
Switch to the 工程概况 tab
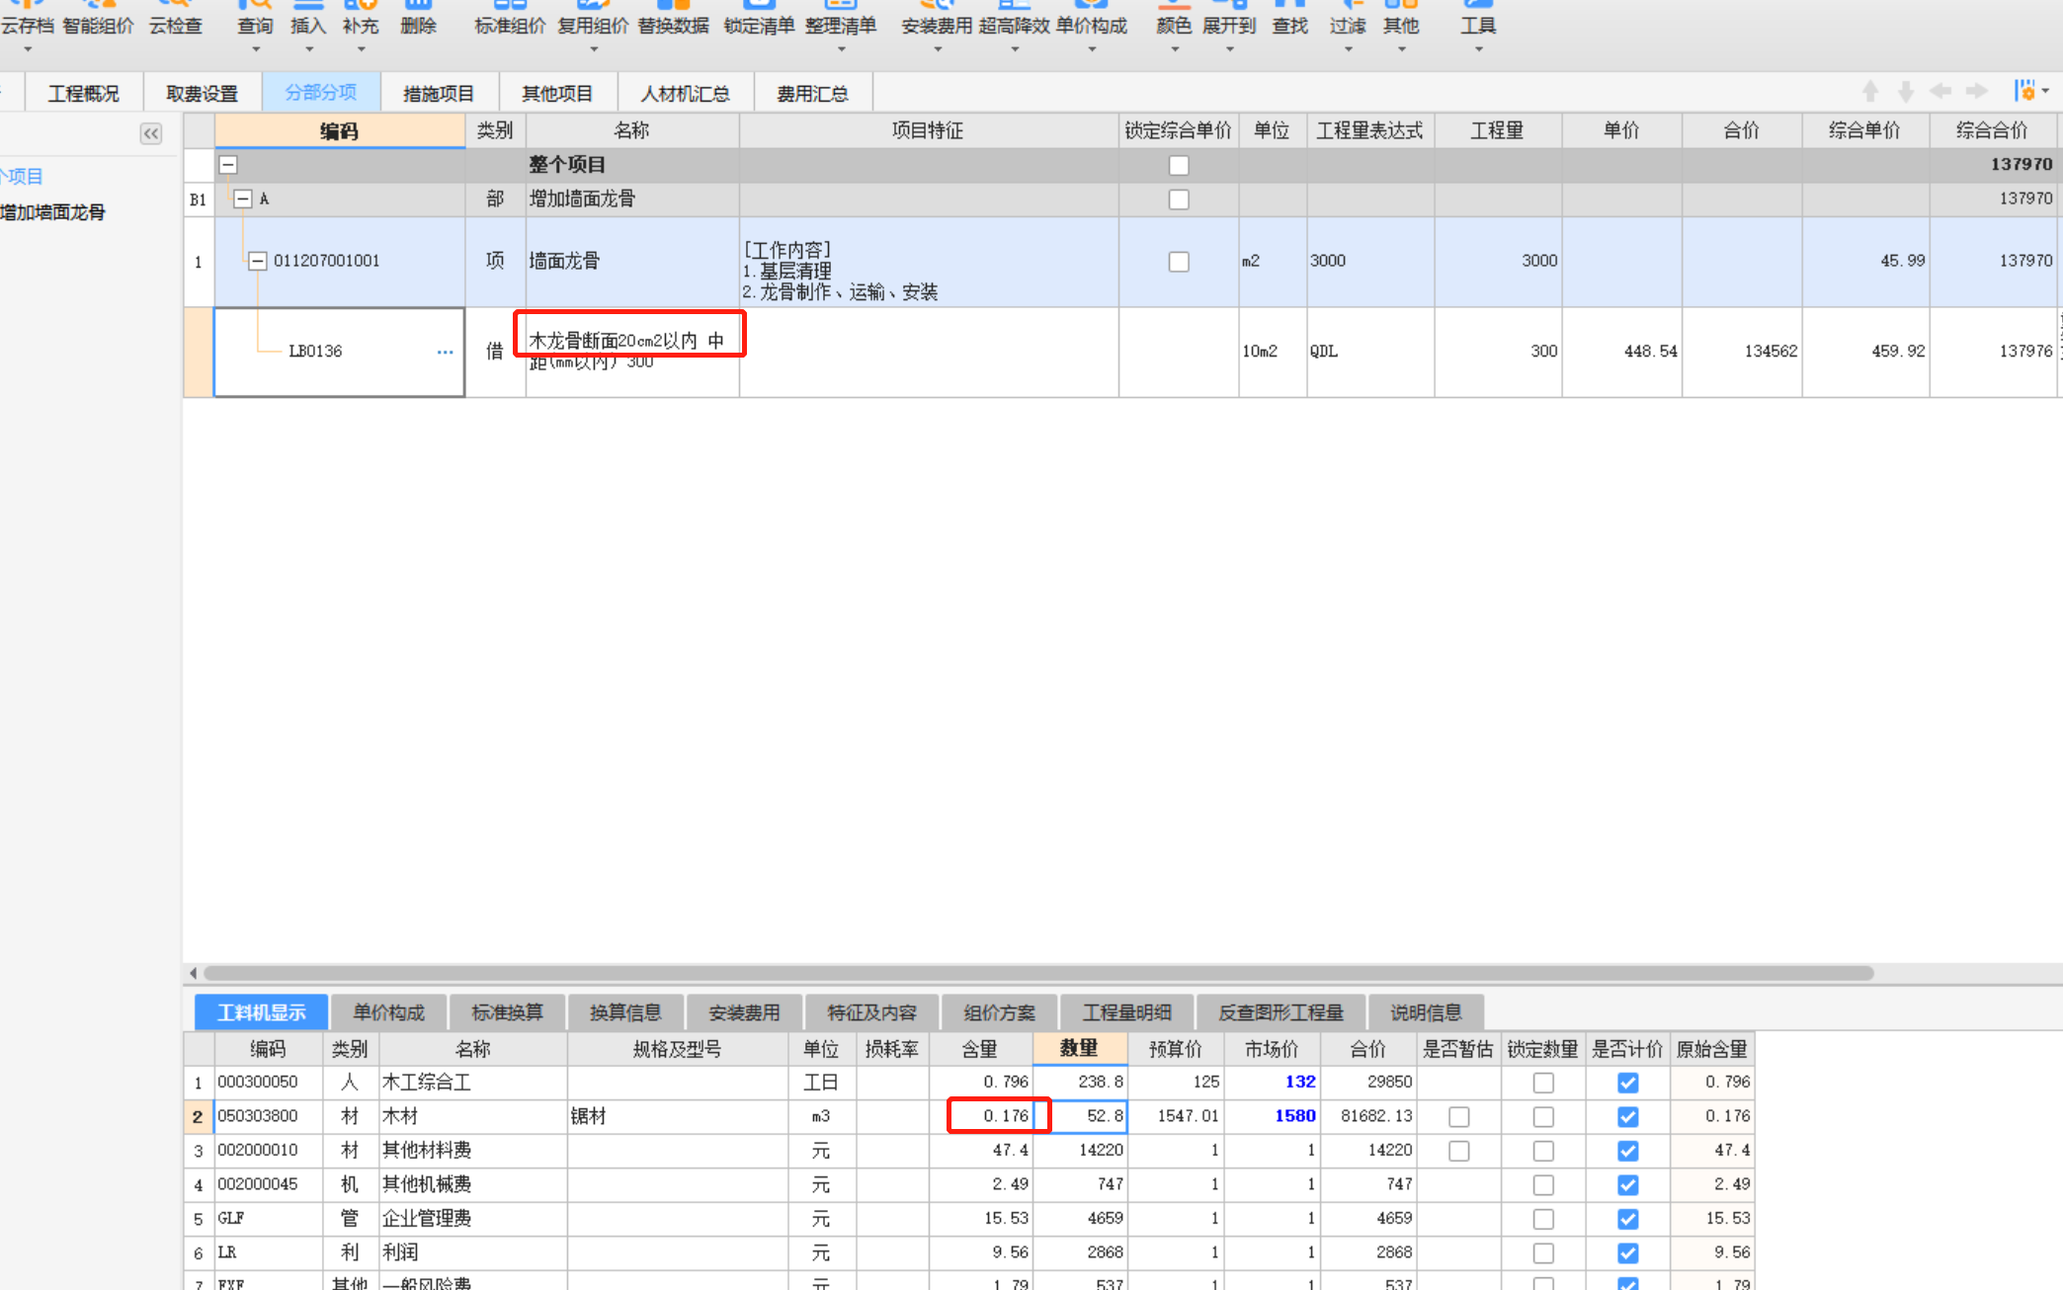[x=84, y=93]
